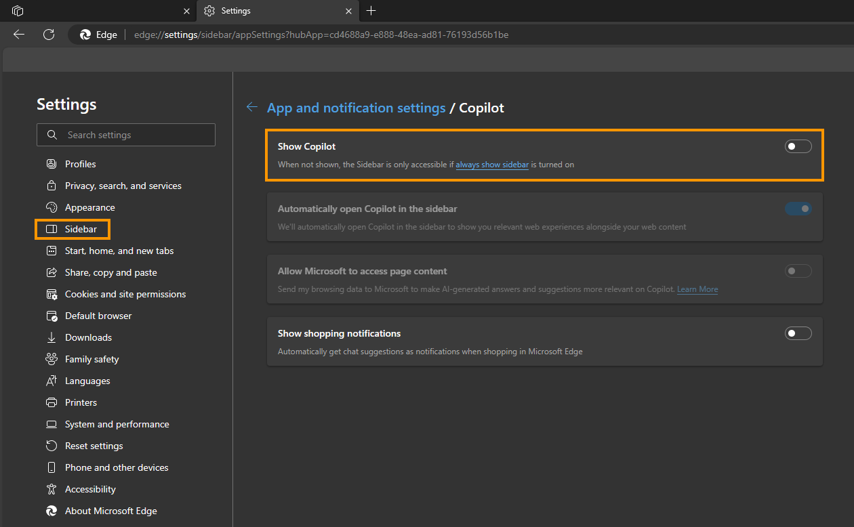Click the About Microsoft Edge icon
The image size is (854, 527).
tap(52, 511)
